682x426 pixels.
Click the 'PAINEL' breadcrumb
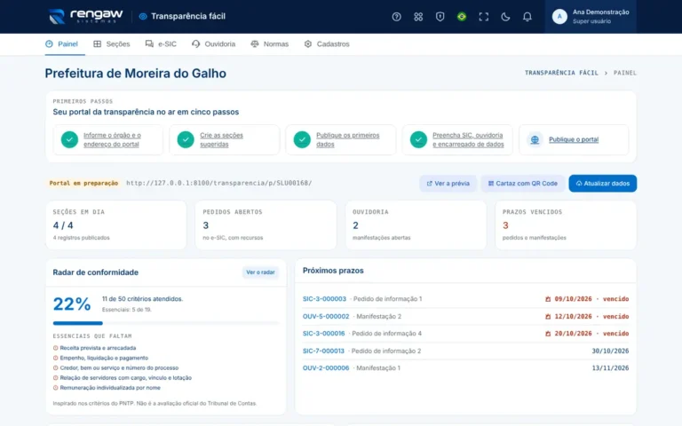625,73
